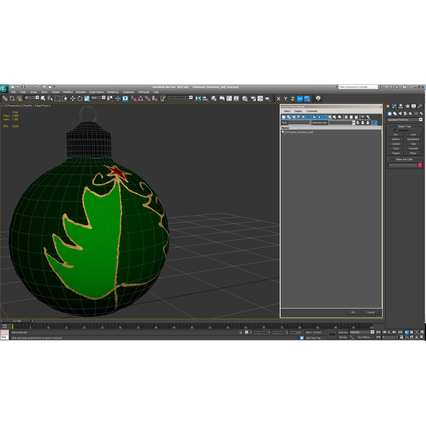The width and height of the screenshot is (426, 426).
Task: Open the Rendering menu
Action: (113, 92)
